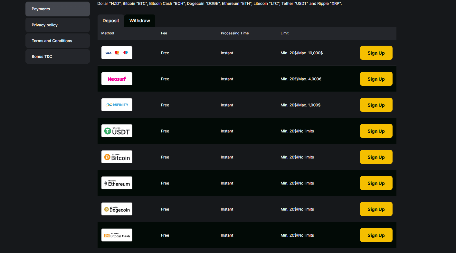Click the Dogecoin payment logo
The height and width of the screenshot is (253, 456).
pos(117,209)
